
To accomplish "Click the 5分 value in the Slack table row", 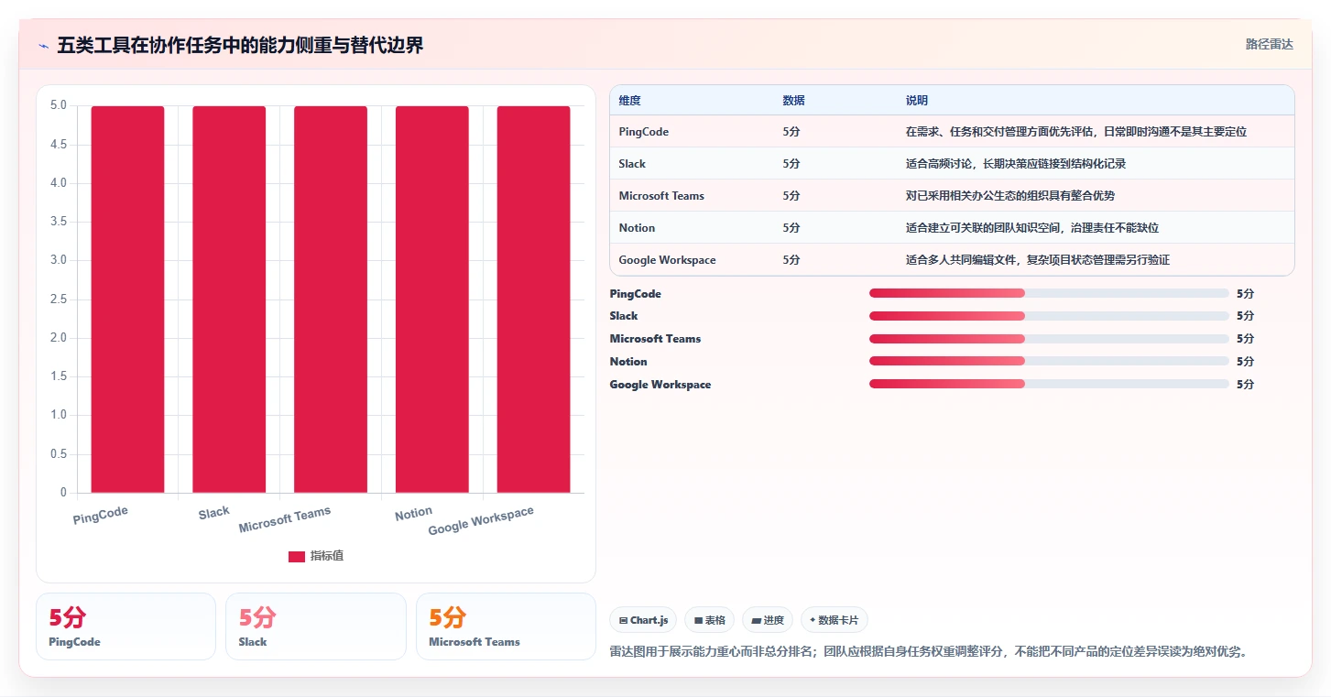I will pyautogui.click(x=791, y=164).
